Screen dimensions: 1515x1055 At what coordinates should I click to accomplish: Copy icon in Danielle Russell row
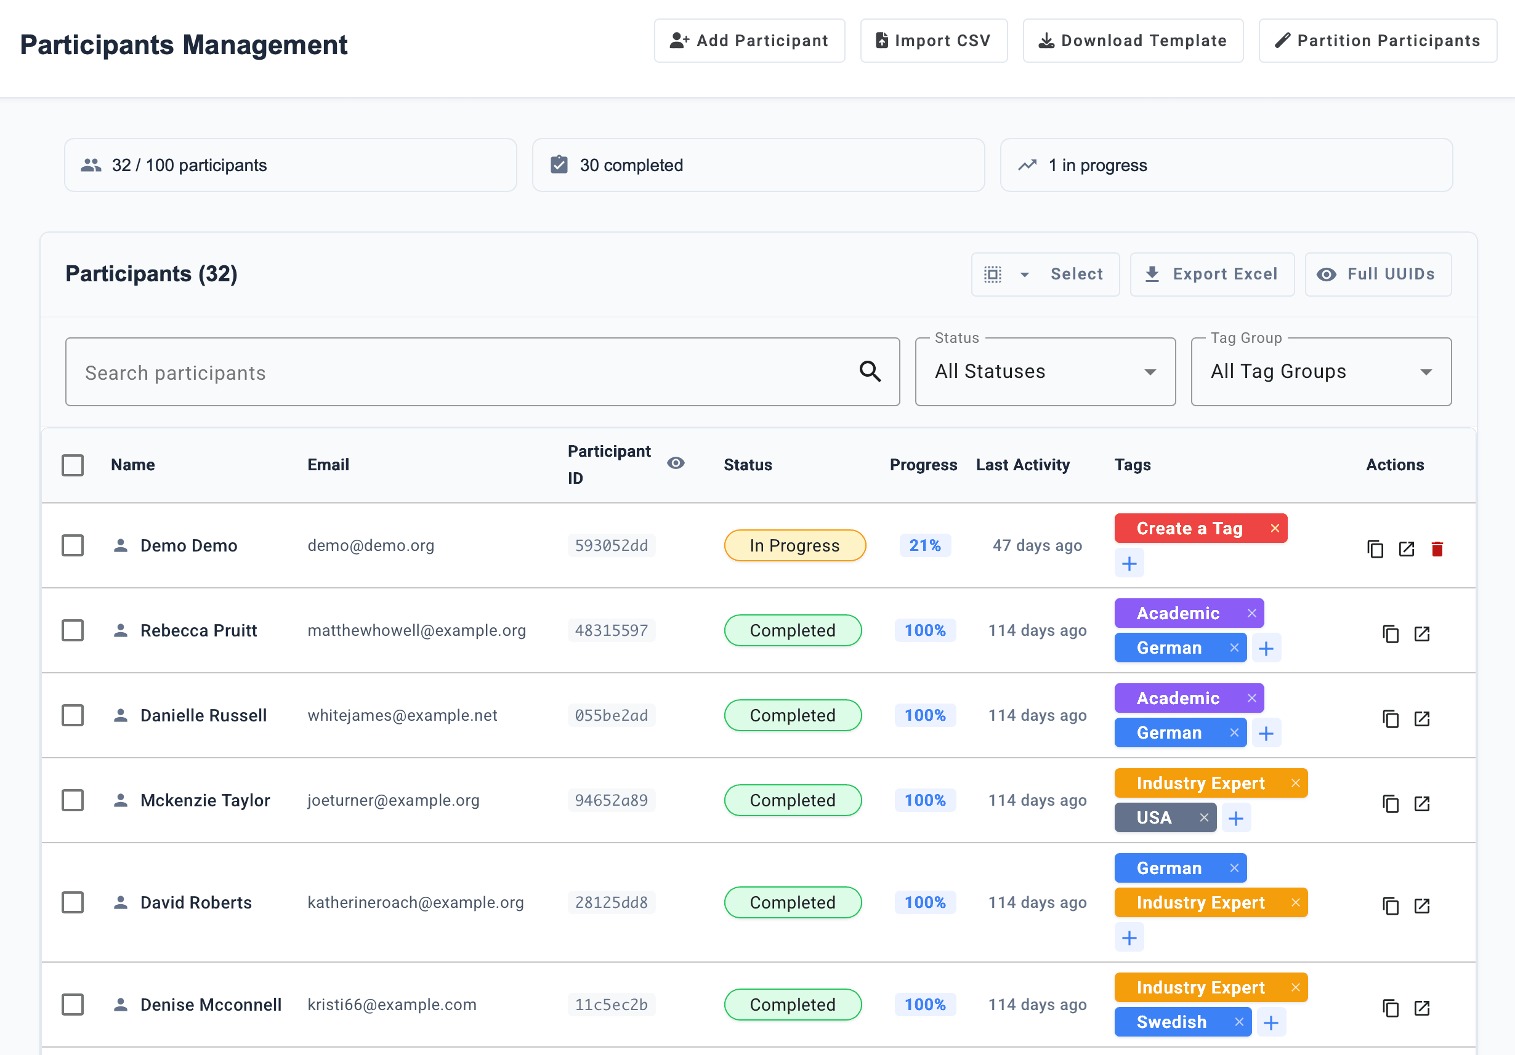pos(1391,719)
